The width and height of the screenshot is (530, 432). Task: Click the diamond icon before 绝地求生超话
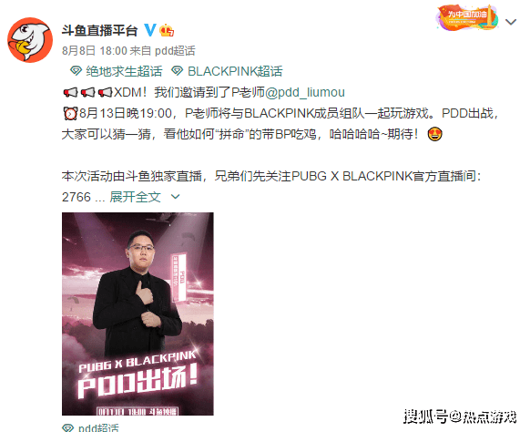pos(76,71)
